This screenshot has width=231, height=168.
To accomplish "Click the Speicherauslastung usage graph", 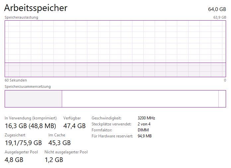I will coord(115,49).
